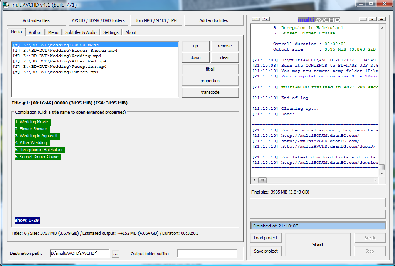Screen dimensions: 395x266
Task: Click the log's scroll-down arrow
Action: coord(382,174)
